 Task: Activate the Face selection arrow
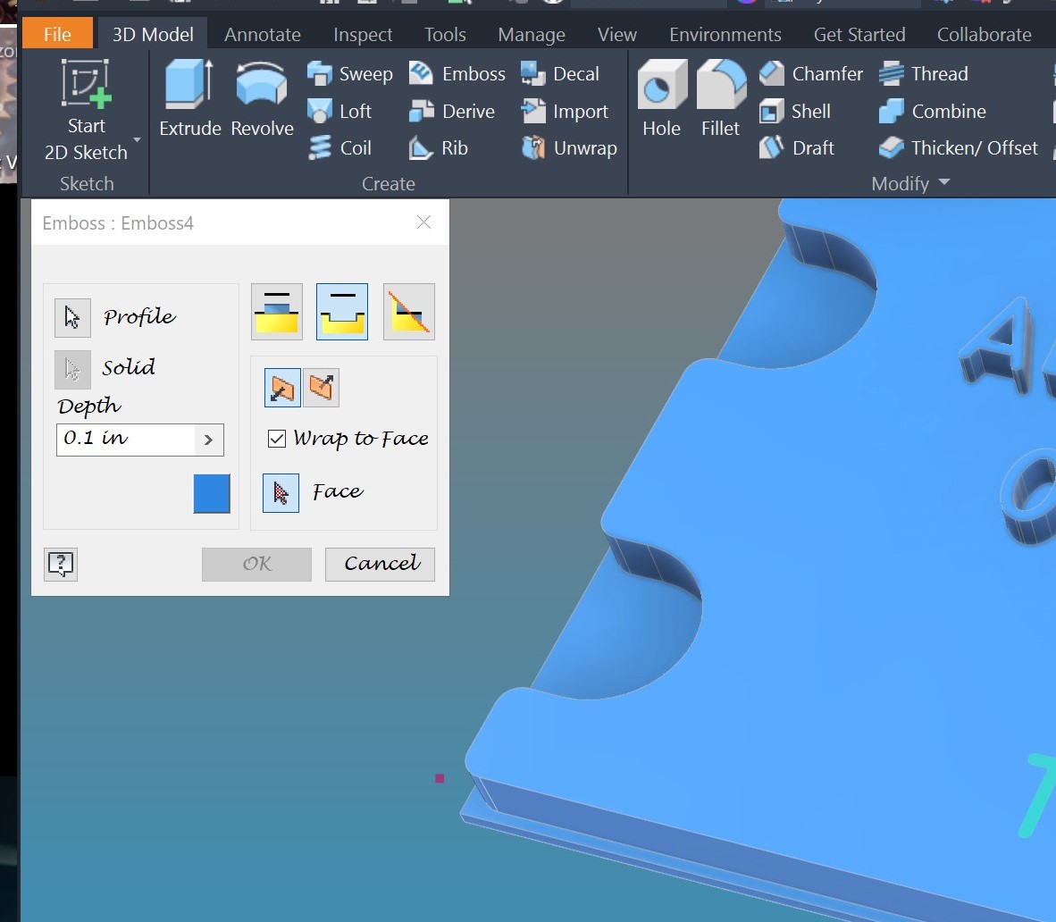[x=281, y=493]
